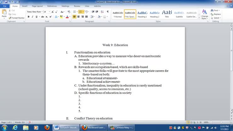The height and width of the screenshot is (131, 233).
Task: Click the File button
Action: point(5,6)
